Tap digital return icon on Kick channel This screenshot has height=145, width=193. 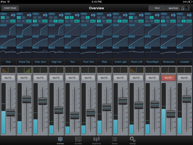(13, 15)
